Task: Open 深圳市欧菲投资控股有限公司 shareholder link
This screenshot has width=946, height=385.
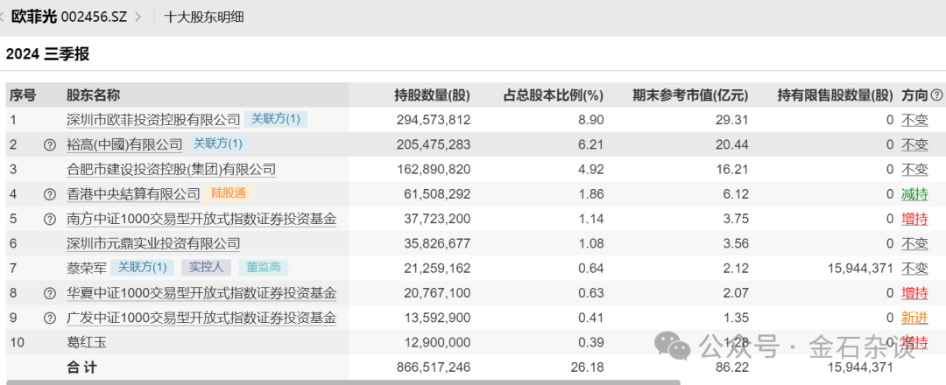Action: click(x=153, y=120)
